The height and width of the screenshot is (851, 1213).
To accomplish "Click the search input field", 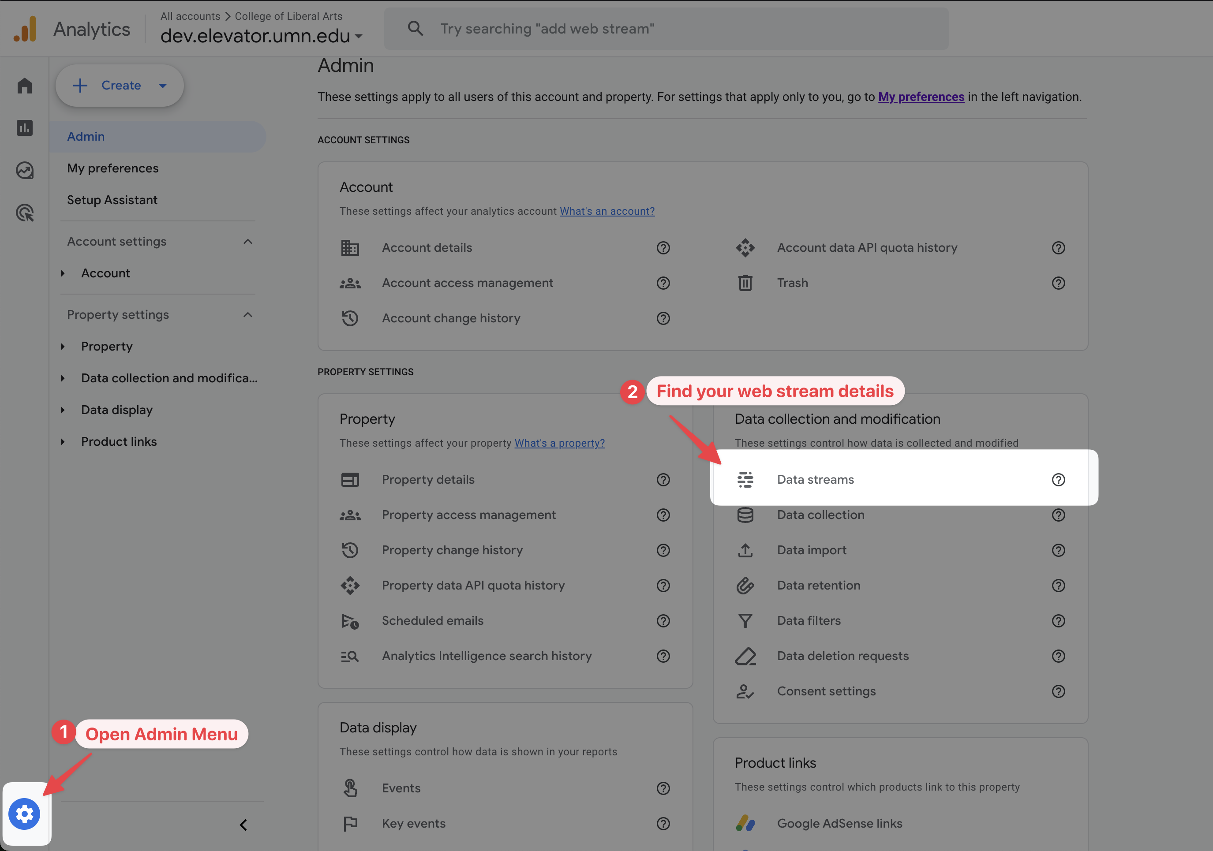I will (x=666, y=29).
